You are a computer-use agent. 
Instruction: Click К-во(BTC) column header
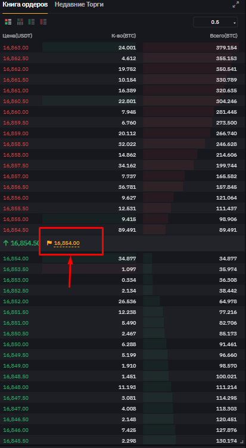point(124,36)
